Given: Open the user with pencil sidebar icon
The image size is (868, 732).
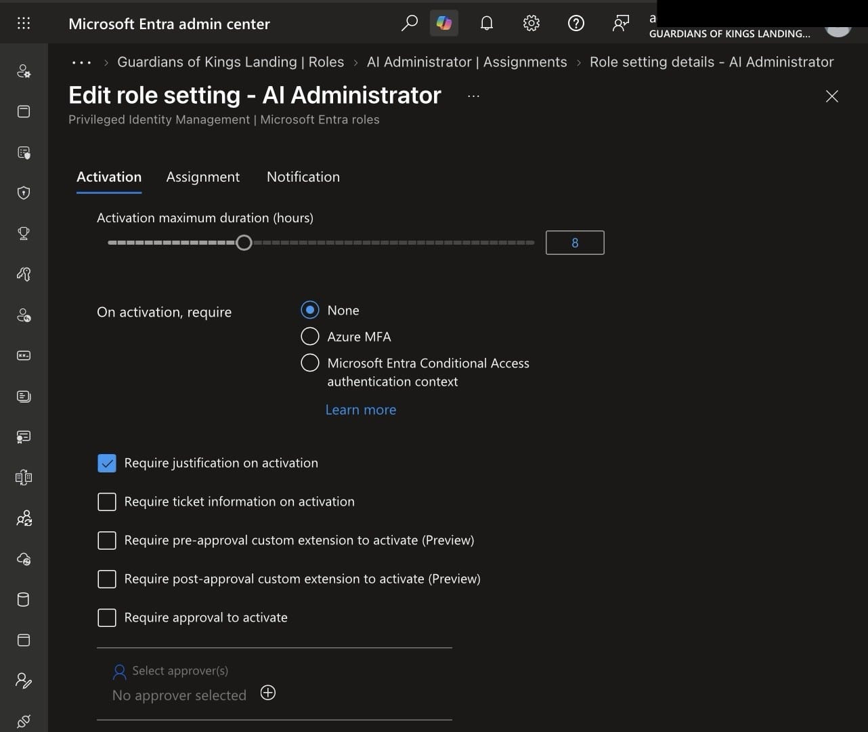Looking at the screenshot, I should coord(24,680).
